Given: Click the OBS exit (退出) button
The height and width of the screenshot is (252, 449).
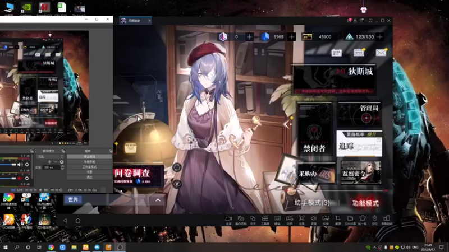Looking at the screenshot, I should click(89, 177).
